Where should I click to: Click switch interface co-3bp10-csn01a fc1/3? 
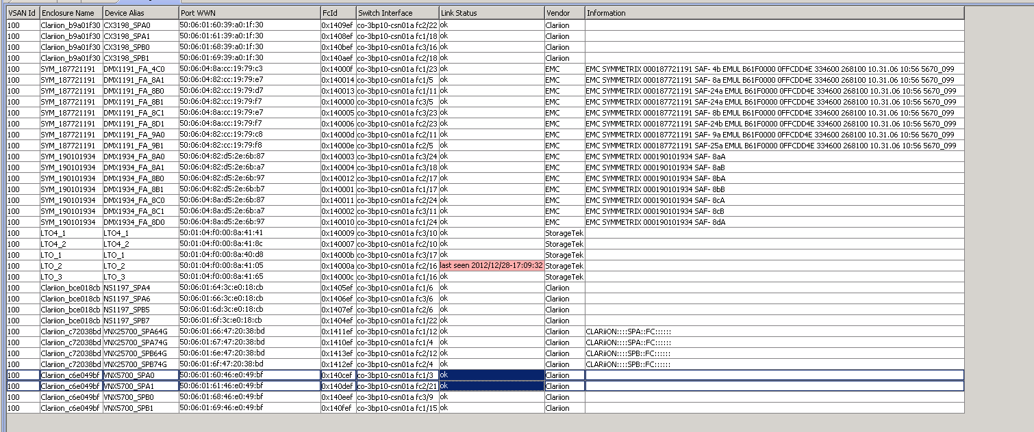(397, 375)
